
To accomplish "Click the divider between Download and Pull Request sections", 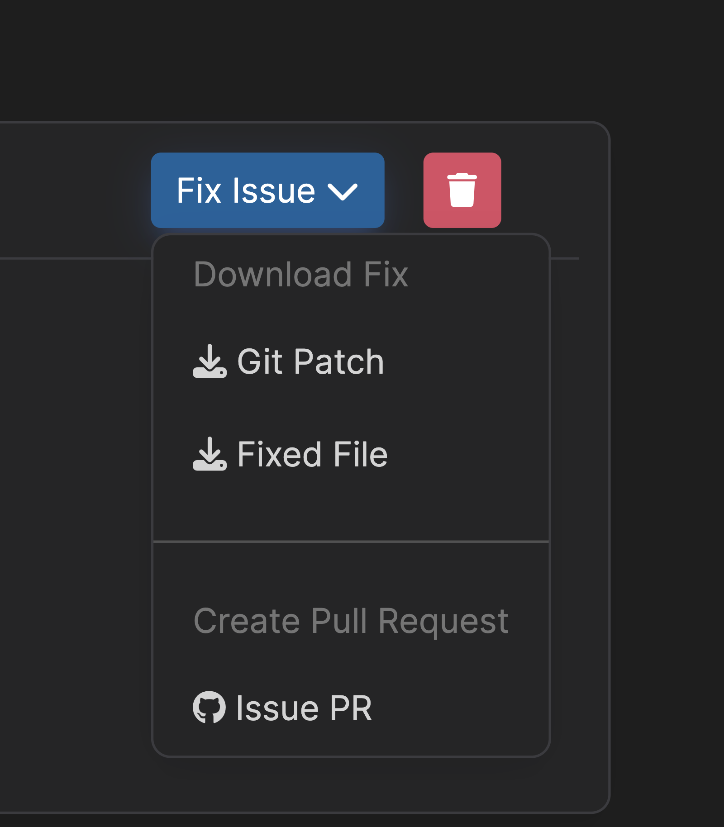I will [351, 541].
